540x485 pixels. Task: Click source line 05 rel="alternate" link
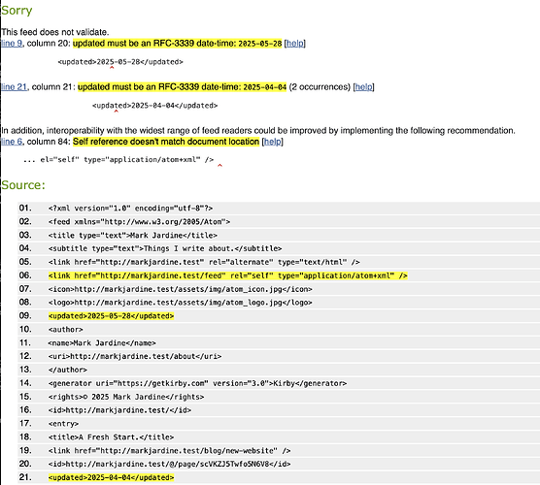point(204,262)
